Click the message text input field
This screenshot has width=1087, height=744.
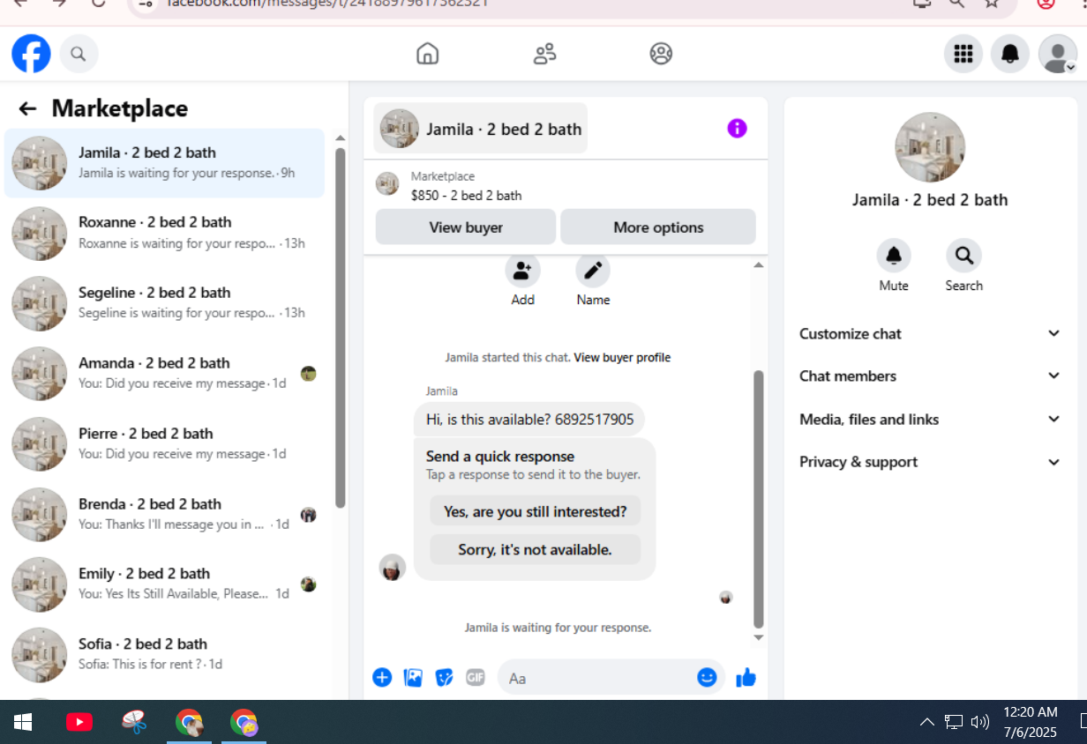[598, 677]
